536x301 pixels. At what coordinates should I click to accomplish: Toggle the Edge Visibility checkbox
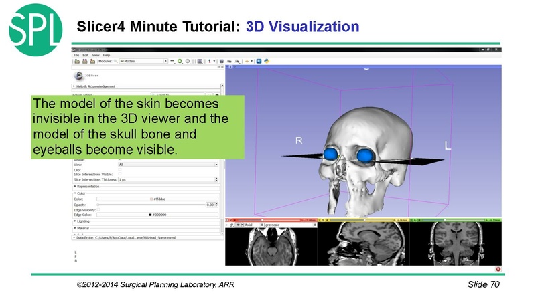pos(98,210)
